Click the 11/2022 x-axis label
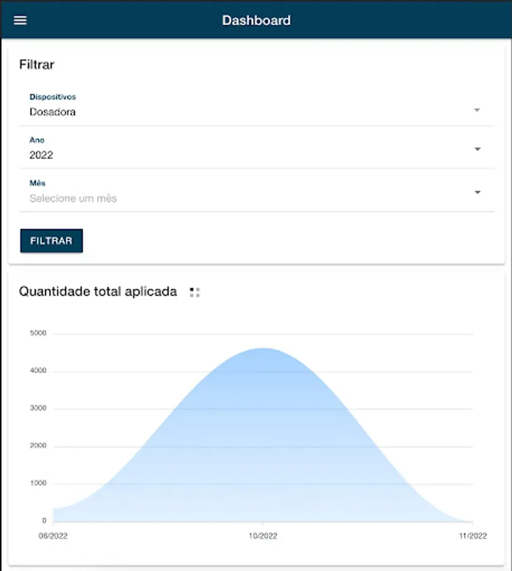The image size is (512, 571). [x=473, y=536]
